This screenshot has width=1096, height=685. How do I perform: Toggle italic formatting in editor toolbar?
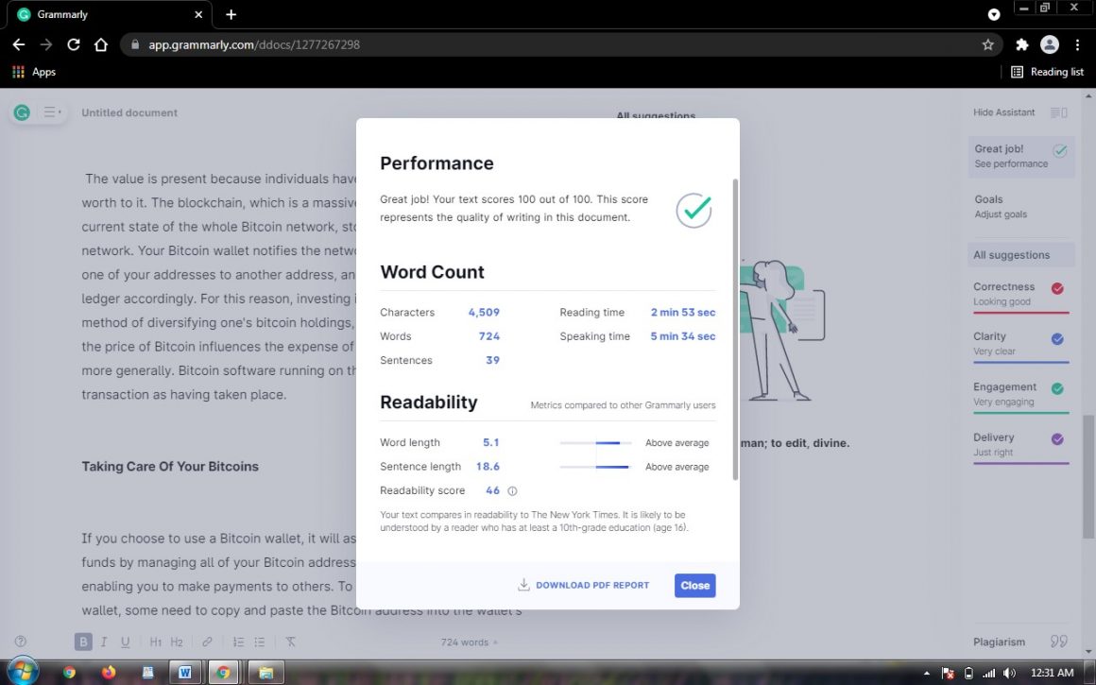[x=104, y=642]
